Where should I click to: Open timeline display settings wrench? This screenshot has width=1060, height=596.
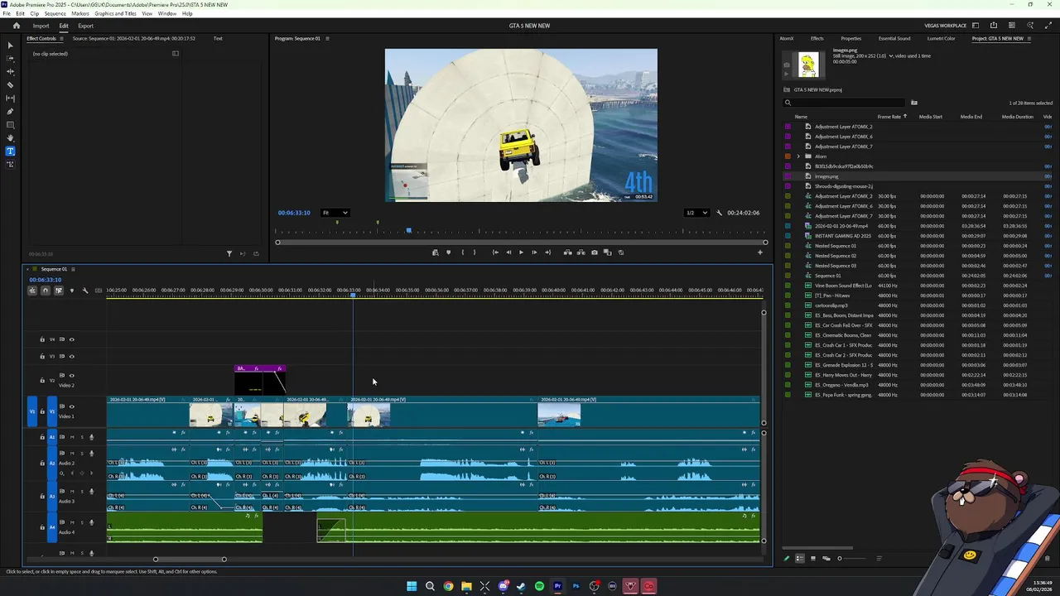[x=84, y=291]
